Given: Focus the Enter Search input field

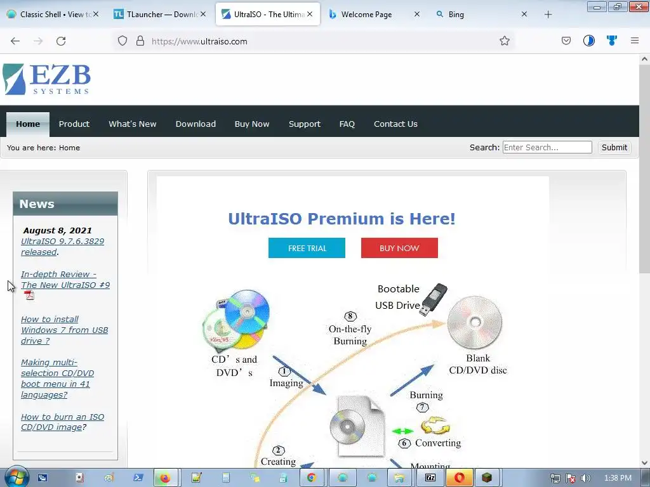Looking at the screenshot, I should click(547, 147).
